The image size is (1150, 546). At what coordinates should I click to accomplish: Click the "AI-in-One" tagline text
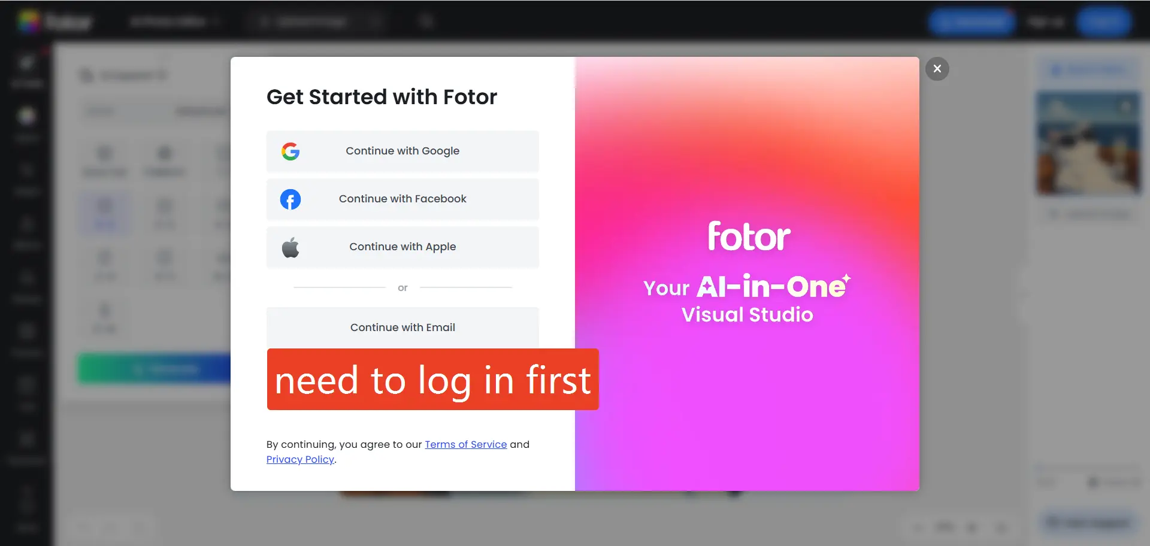pos(773,286)
